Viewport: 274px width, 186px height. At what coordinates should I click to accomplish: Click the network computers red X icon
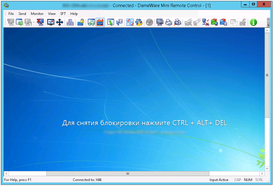pos(205,22)
